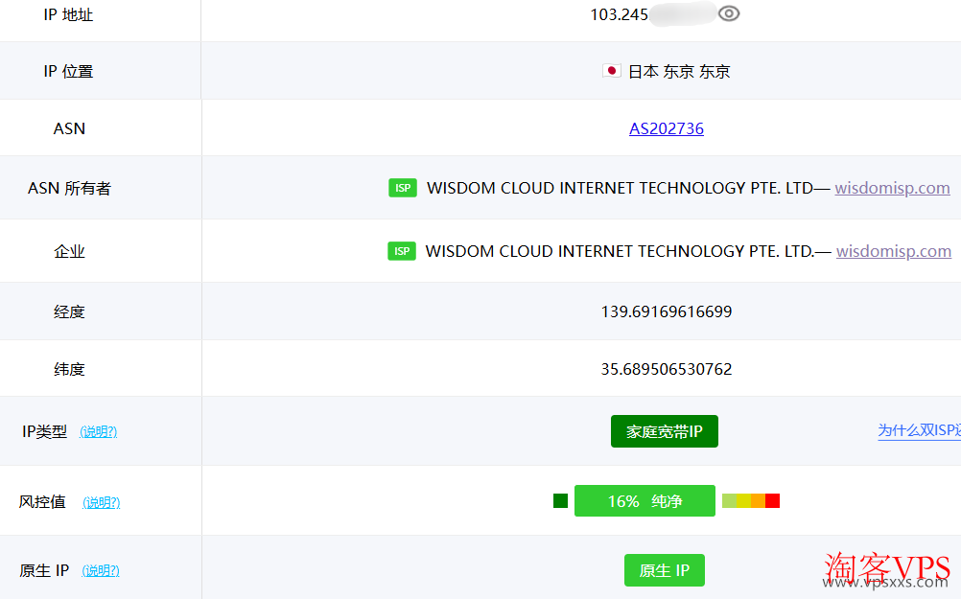
Task: Open the 为什么双ISP link
Action: pos(918,431)
